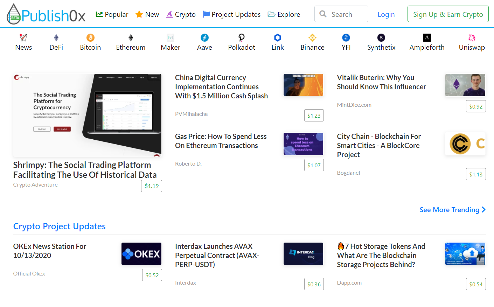Click the Binance category icon
Viewport: 494px width, 307px height.
[312, 38]
